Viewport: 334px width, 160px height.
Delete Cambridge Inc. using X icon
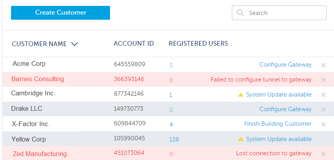point(323,95)
